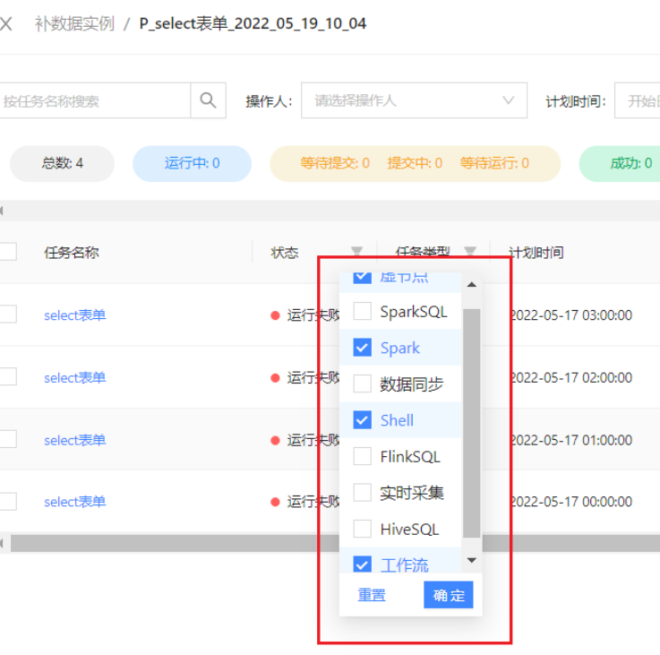Screen dimensions: 660x655
Task: Open the 任务类型 column filter icon
Action: pyautogui.click(x=470, y=252)
